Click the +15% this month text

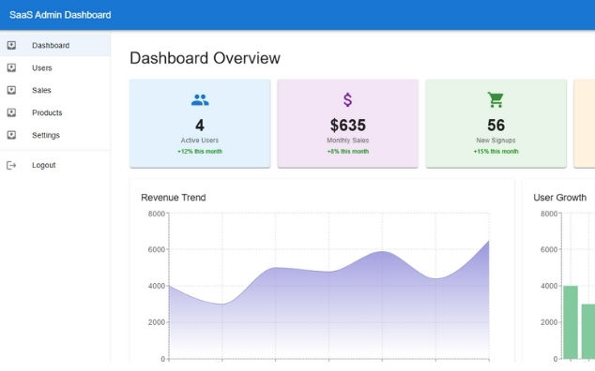pos(496,151)
